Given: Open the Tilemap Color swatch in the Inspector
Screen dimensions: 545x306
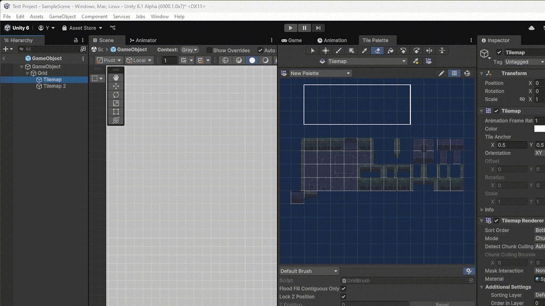Looking at the screenshot, I should [x=540, y=129].
